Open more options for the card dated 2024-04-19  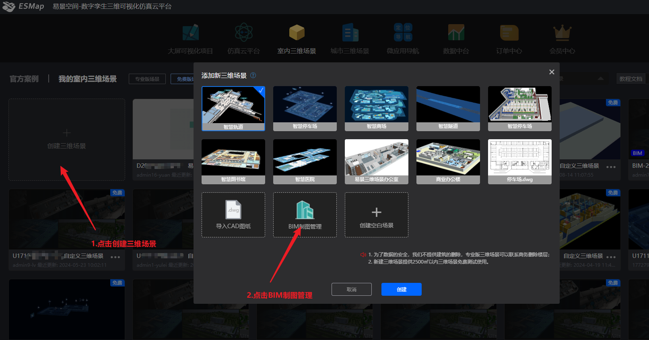(x=611, y=257)
